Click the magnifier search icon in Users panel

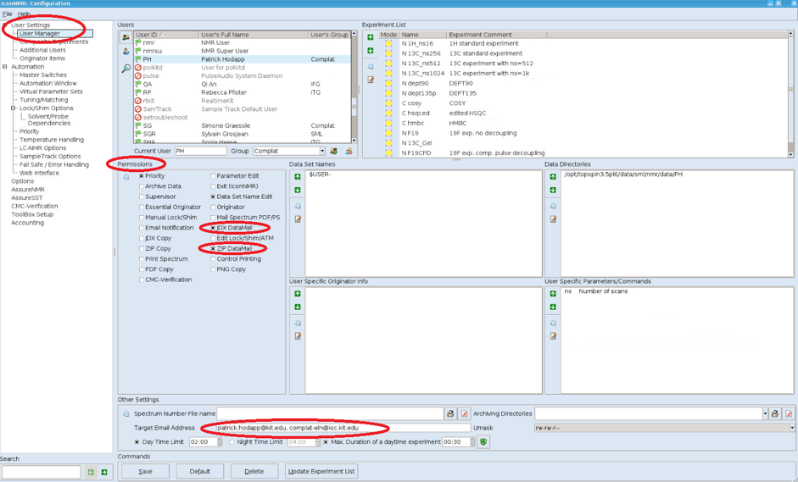coord(126,69)
